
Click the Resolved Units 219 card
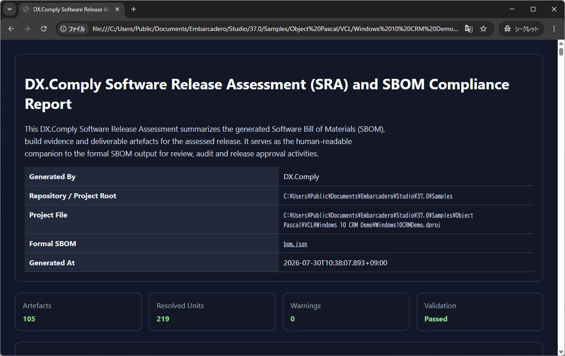coord(212,312)
